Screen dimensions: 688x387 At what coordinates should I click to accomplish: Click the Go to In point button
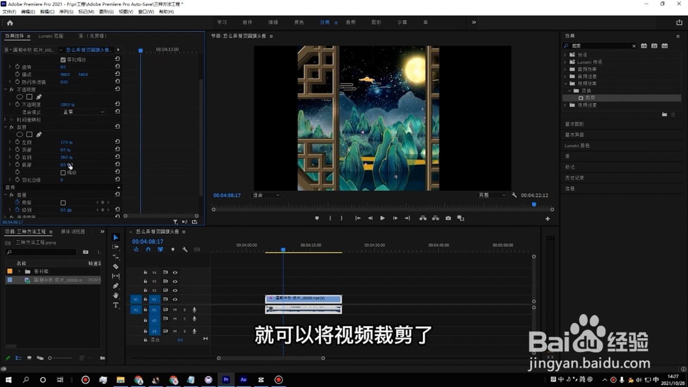(358, 218)
